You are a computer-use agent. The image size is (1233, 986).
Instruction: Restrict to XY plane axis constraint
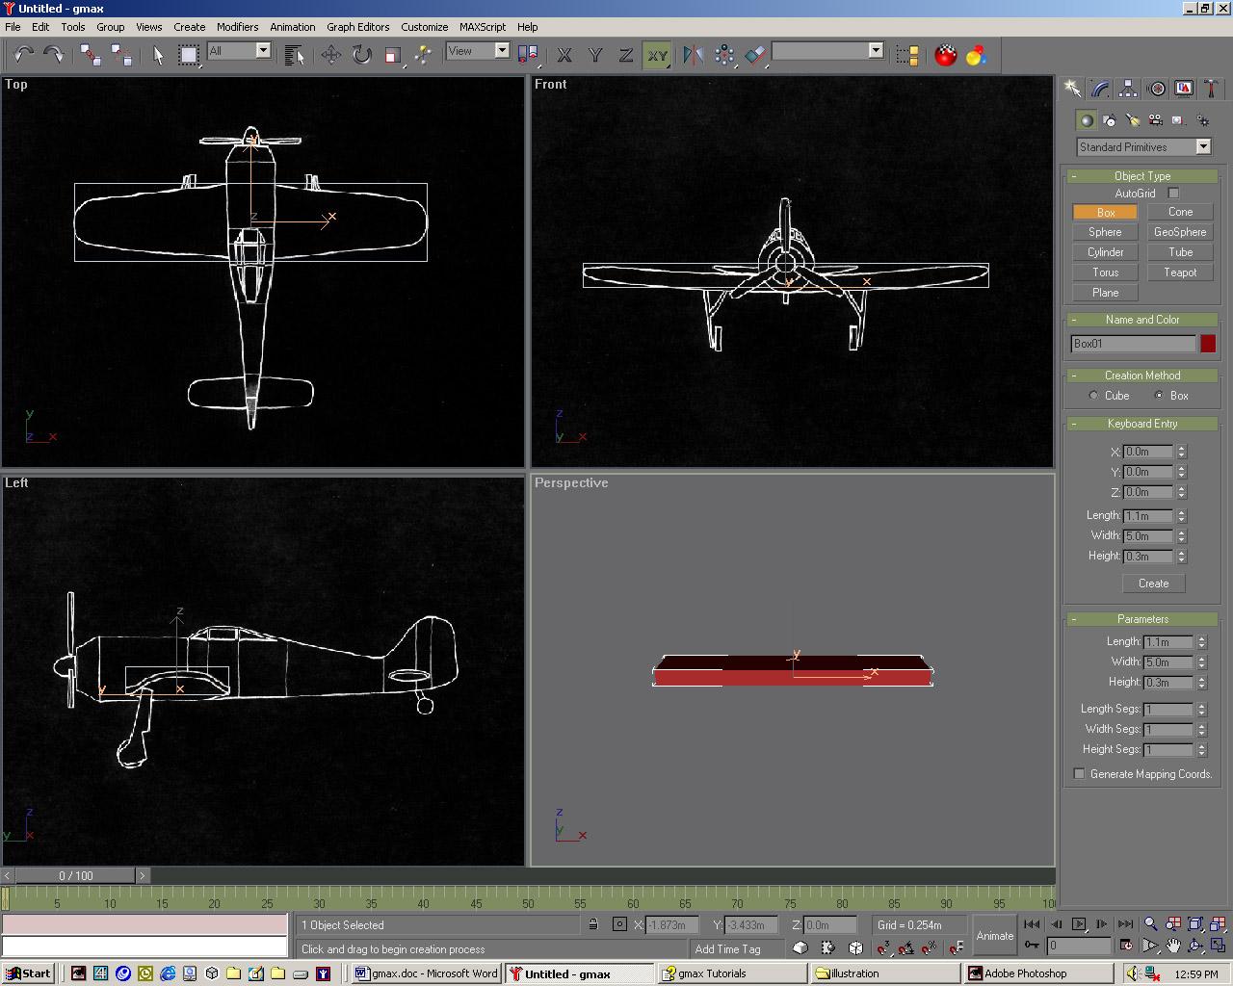[x=657, y=55]
